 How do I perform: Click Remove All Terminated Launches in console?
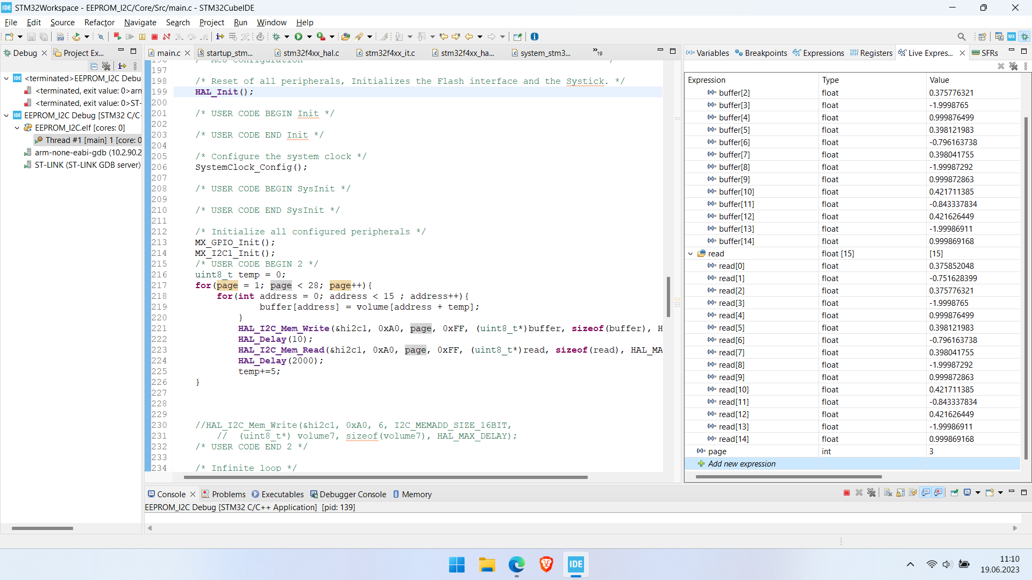pos(872,493)
